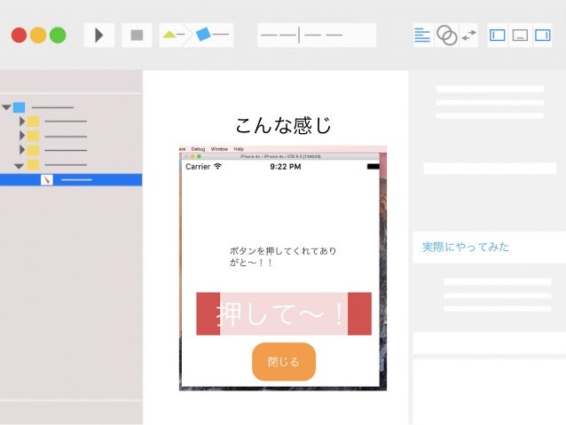This screenshot has width=566, height=425.
Task: Click the Run play button
Action: click(x=98, y=35)
